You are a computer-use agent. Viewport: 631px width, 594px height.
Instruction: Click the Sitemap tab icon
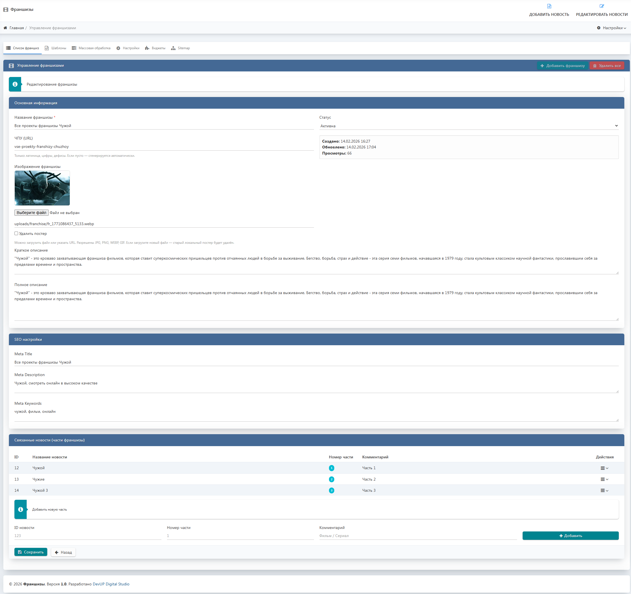coord(173,48)
